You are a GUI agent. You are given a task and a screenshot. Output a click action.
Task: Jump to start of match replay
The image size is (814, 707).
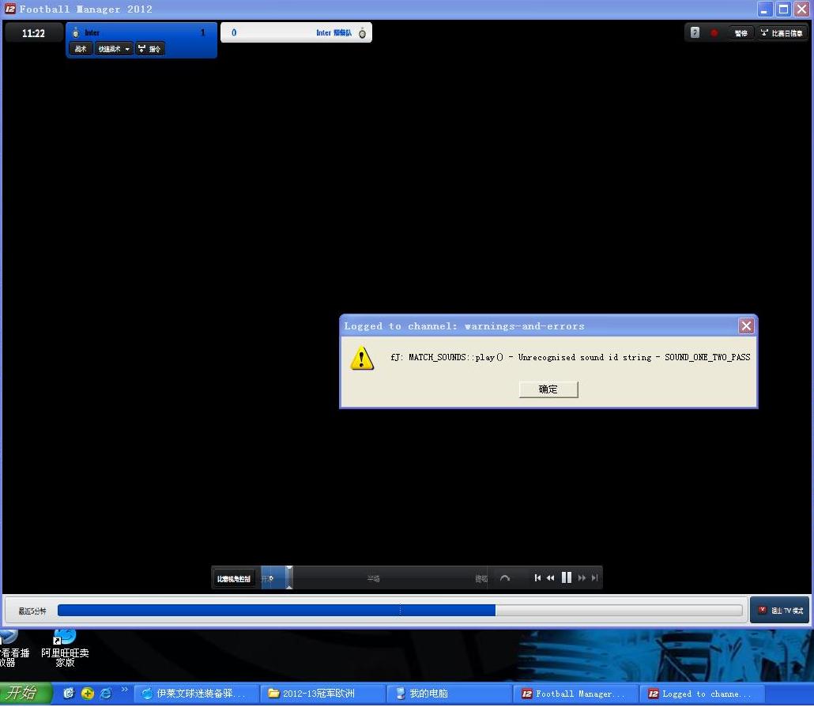tap(537, 577)
